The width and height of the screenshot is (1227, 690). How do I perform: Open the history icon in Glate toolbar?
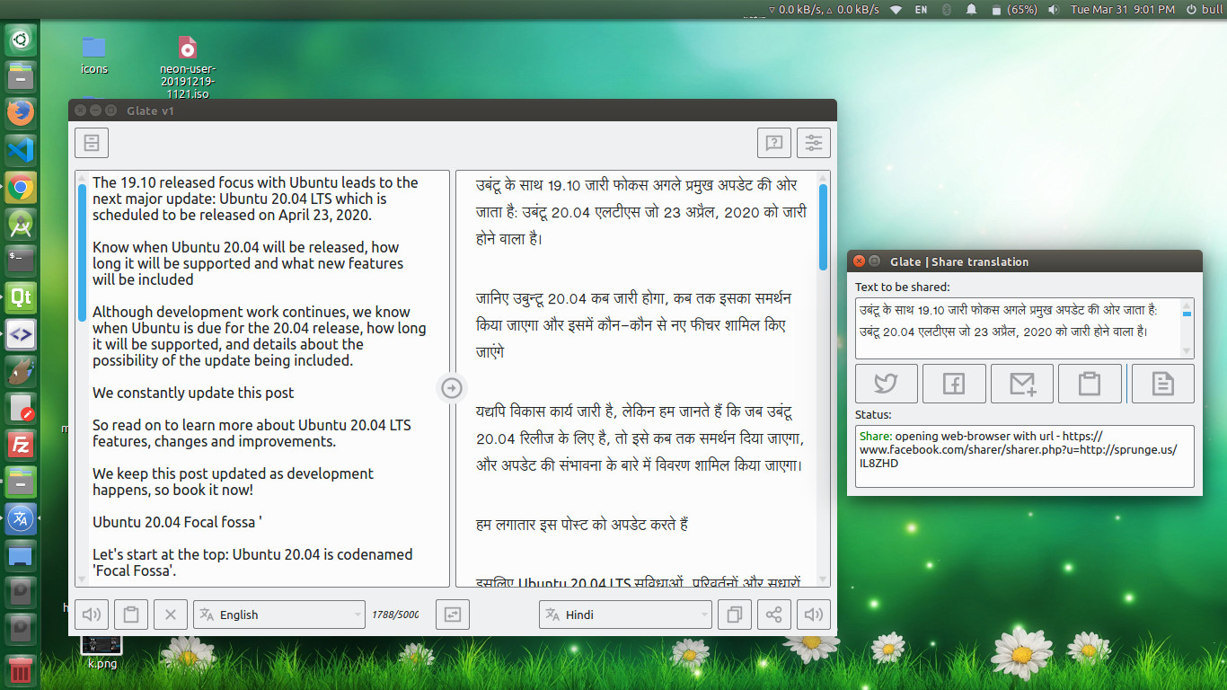point(91,143)
